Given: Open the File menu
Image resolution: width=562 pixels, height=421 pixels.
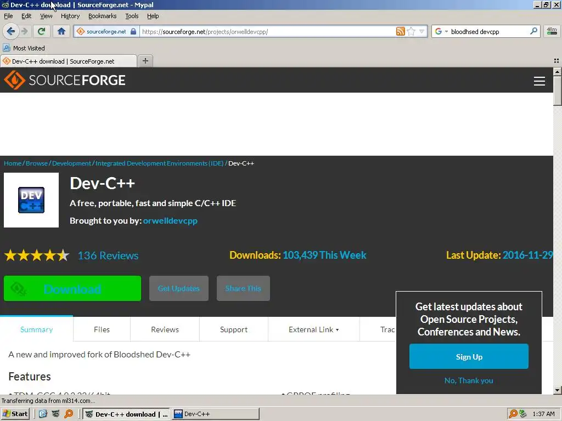Looking at the screenshot, I should pos(8,16).
